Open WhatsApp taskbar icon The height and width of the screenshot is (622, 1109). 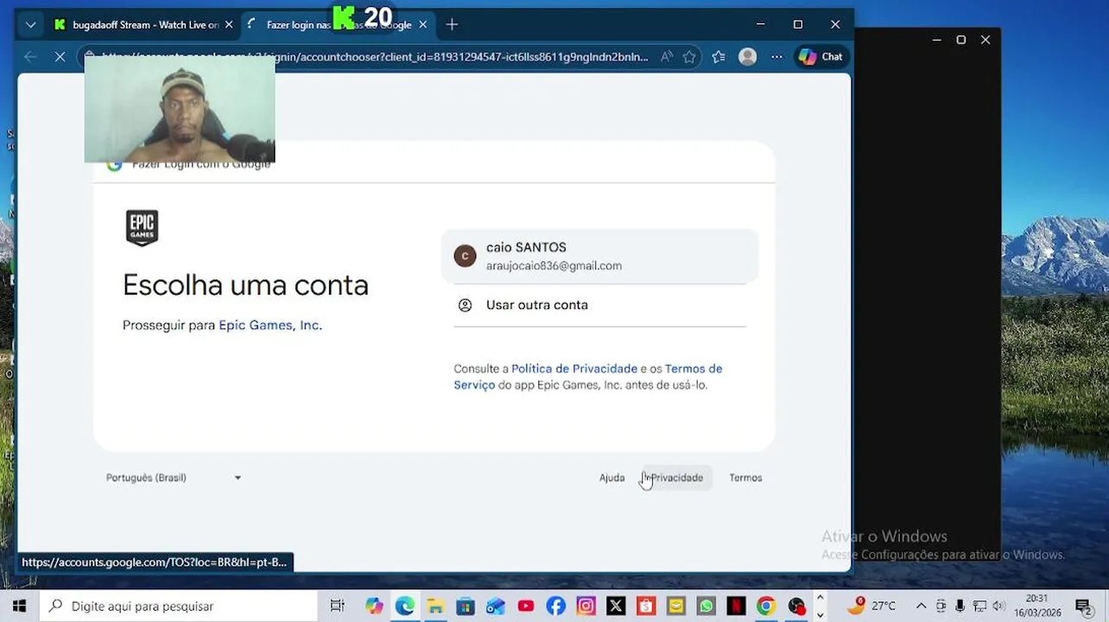(706, 606)
